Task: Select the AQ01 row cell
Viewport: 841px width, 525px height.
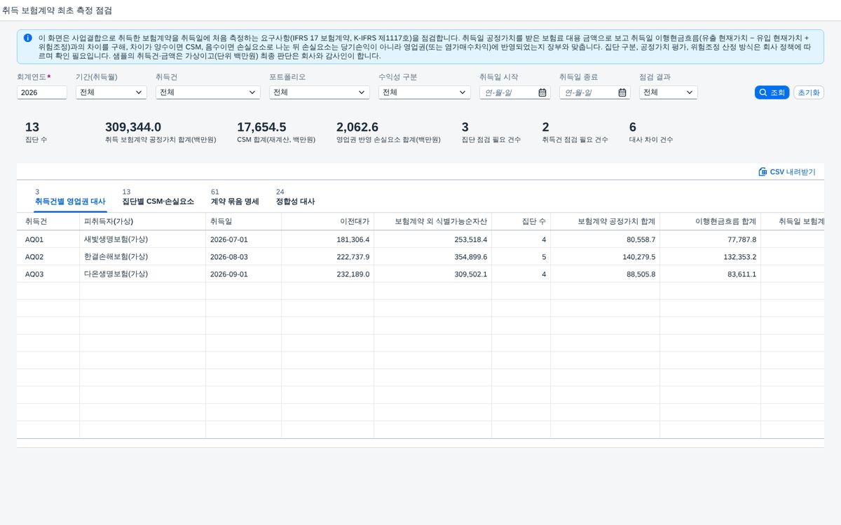Action: 48,239
